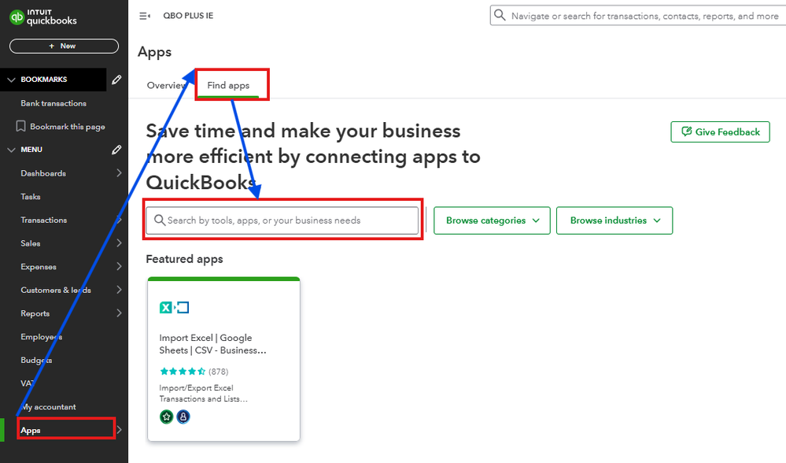The image size is (786, 463).
Task: Click Bookmark this page link
Action: [x=68, y=127]
